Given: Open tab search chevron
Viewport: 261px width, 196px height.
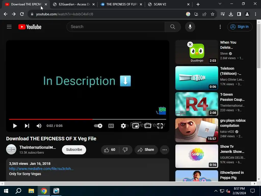Looking at the screenshot, I should click(220, 4).
